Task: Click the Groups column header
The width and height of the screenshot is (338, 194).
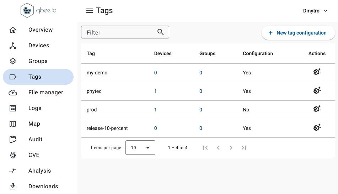Action: [x=207, y=53]
